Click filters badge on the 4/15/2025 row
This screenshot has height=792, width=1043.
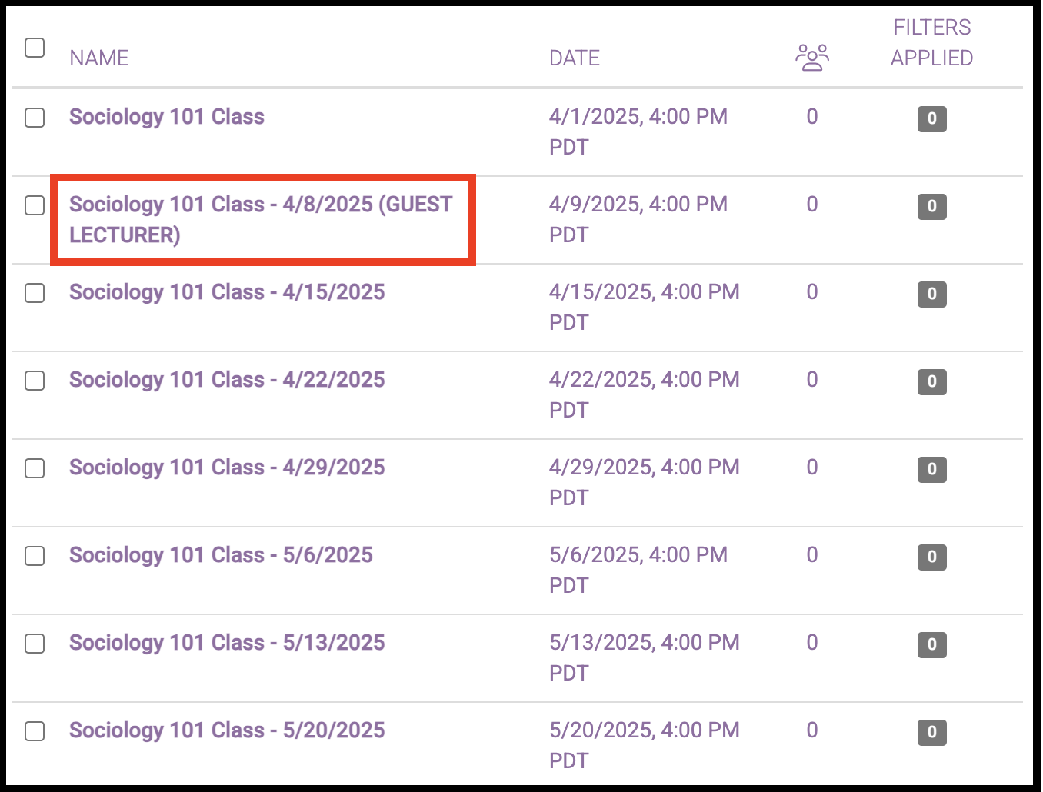[931, 294]
